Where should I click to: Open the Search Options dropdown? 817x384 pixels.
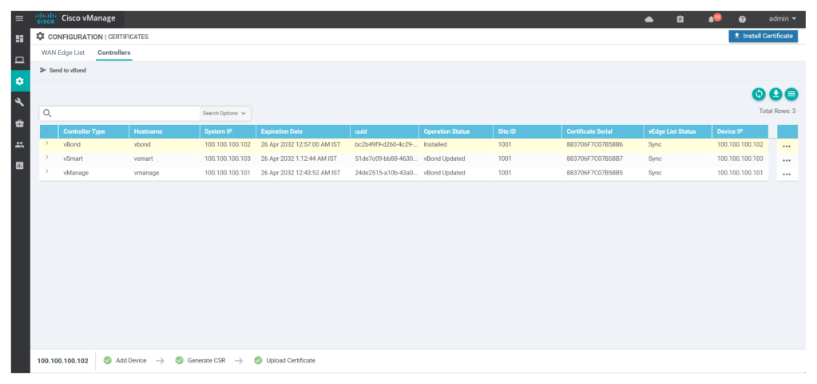click(x=224, y=113)
